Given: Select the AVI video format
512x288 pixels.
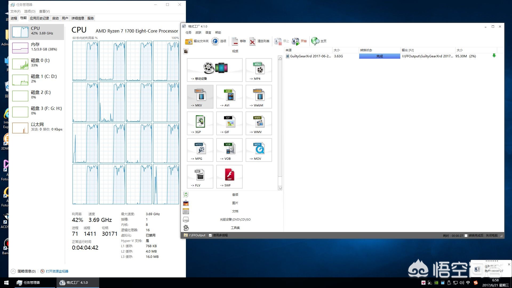Looking at the screenshot, I should (x=229, y=97).
